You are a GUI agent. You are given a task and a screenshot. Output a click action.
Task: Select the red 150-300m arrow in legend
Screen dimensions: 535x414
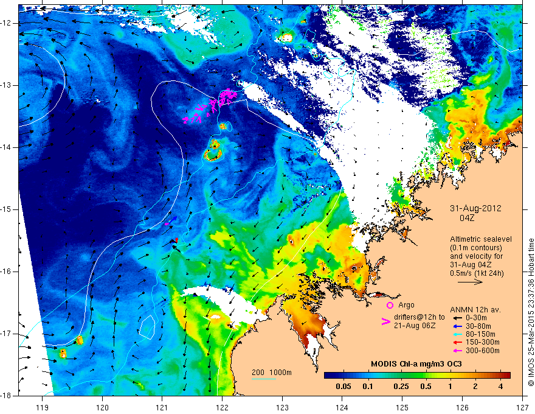pyautogui.click(x=458, y=342)
